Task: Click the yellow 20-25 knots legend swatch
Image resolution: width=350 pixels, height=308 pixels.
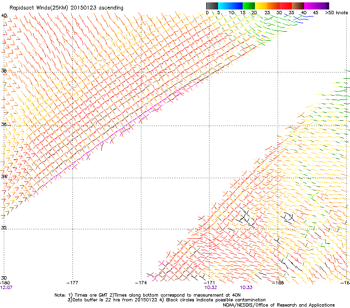Action: click(x=261, y=6)
